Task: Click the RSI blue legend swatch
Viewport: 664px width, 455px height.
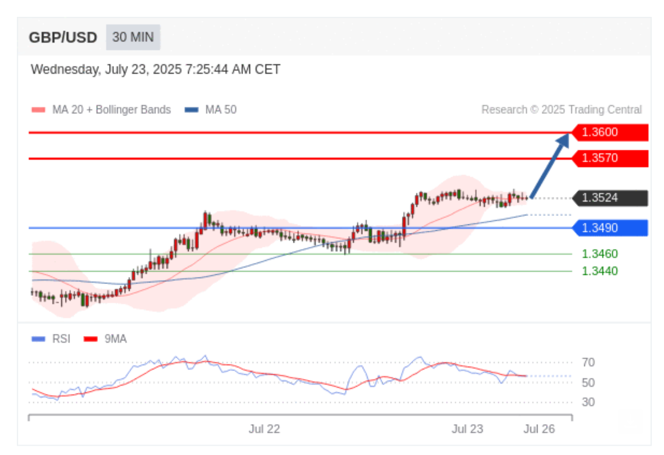Action: (x=38, y=339)
